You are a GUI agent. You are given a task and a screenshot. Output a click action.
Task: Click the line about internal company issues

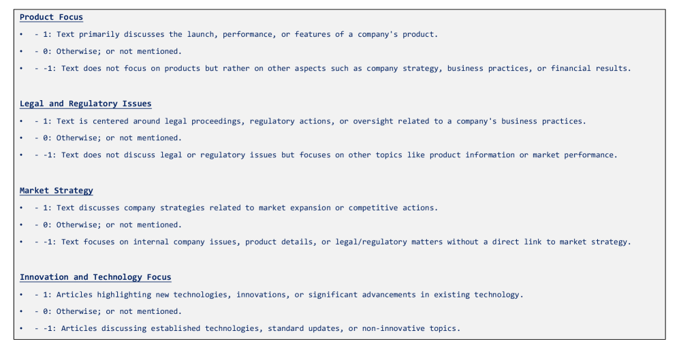coord(332,242)
